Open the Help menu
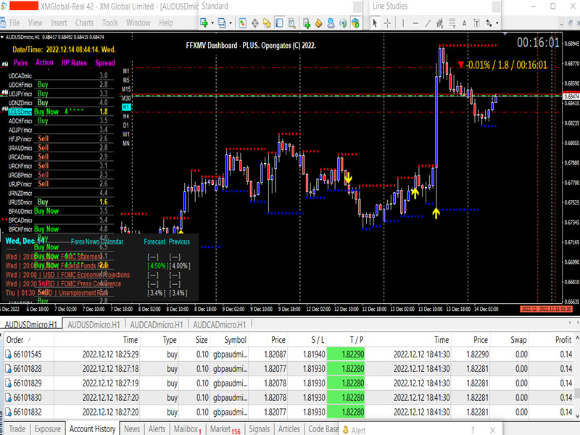 pos(166,23)
